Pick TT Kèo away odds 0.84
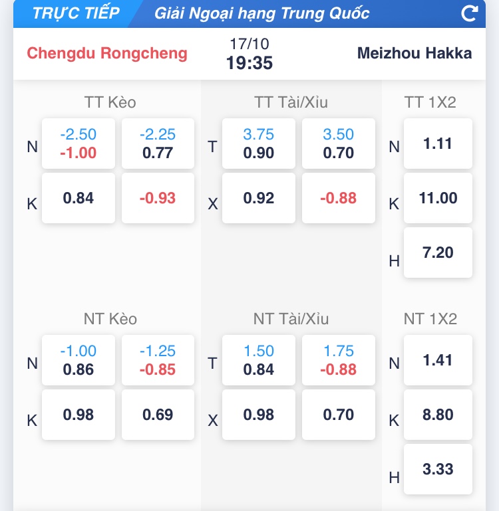The height and width of the screenshot is (511, 499). [x=79, y=198]
